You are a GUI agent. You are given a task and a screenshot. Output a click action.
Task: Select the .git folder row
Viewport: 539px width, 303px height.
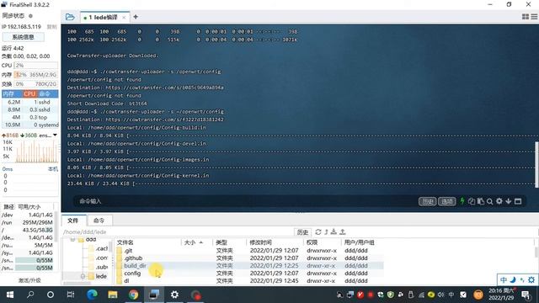pos(249,251)
